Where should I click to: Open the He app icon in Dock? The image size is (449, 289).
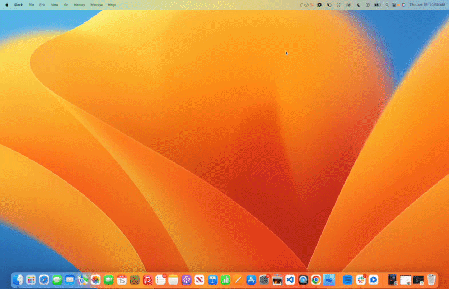pos(329,279)
